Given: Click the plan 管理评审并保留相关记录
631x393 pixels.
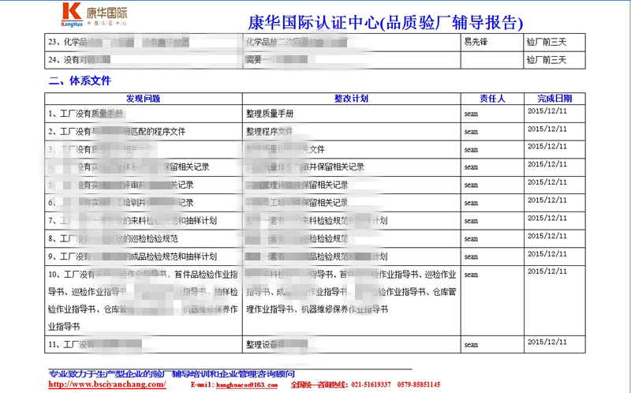Looking at the screenshot, I should pyautogui.click(x=352, y=185).
